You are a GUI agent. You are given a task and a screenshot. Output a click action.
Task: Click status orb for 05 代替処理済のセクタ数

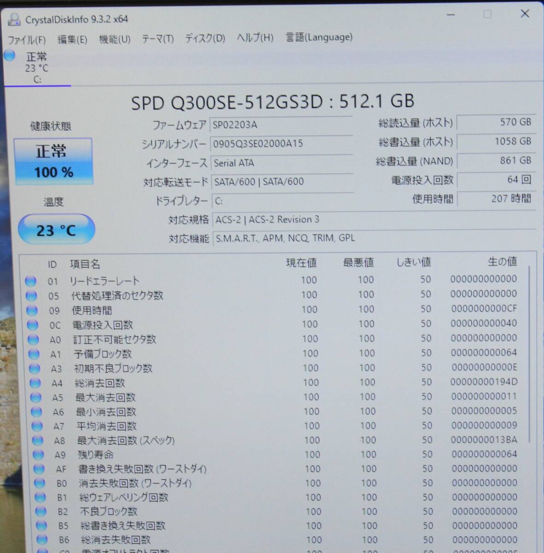pyautogui.click(x=31, y=295)
